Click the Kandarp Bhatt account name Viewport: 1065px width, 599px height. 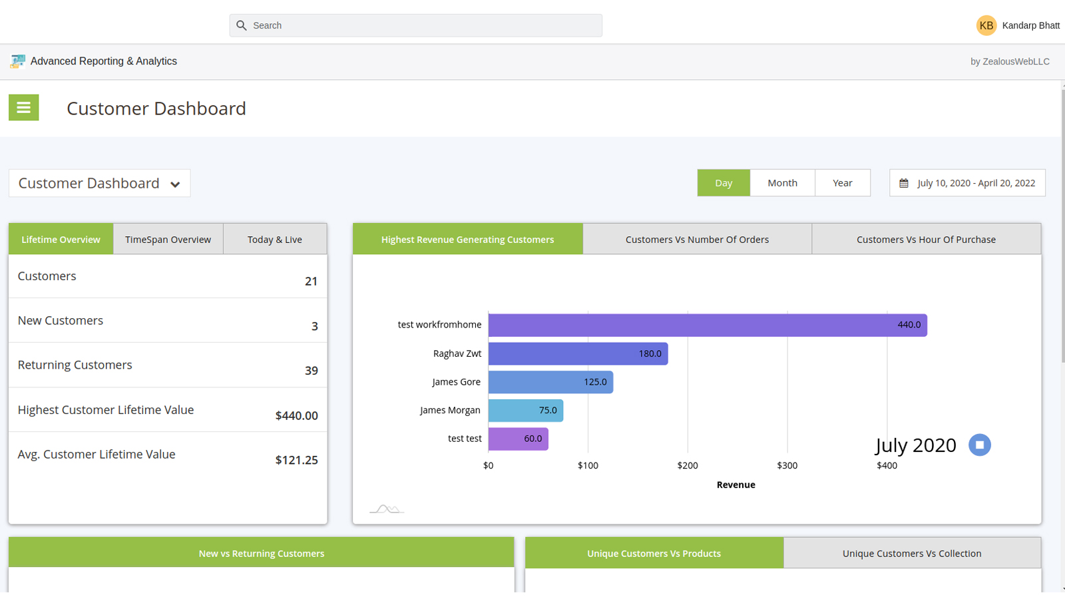[x=1032, y=25]
